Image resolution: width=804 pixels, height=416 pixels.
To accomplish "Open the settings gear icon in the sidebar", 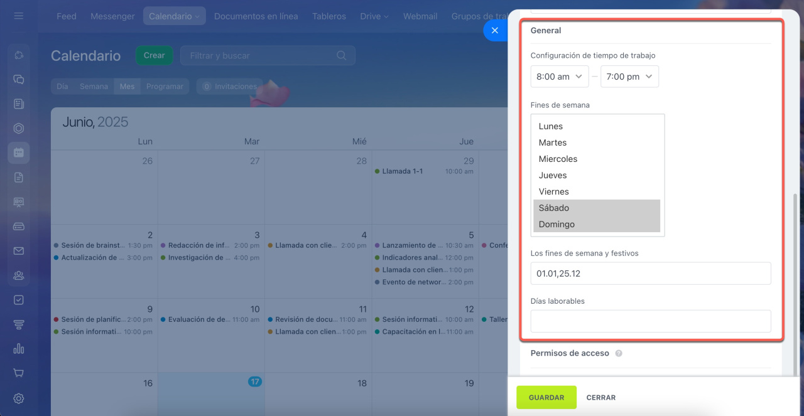I will click(x=19, y=398).
